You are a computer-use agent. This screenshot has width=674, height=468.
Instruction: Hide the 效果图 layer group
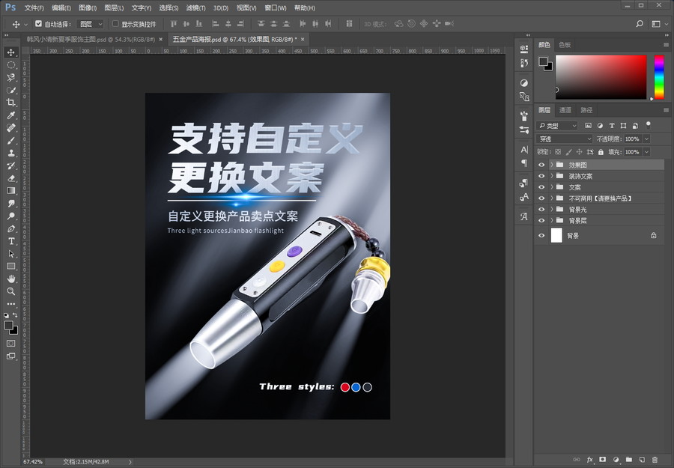541,165
